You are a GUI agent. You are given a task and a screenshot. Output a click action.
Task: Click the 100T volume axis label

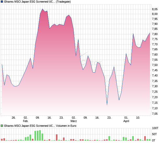[x=155, y=128]
